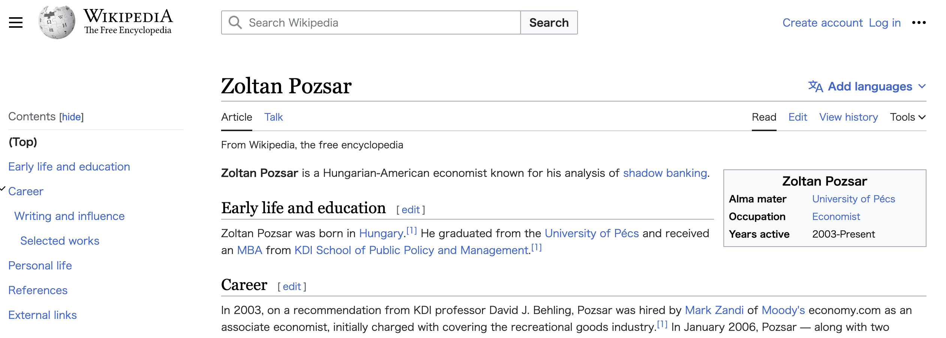The height and width of the screenshot is (338, 946).
Task: Jump to Writing and influence section
Action: coord(69,216)
